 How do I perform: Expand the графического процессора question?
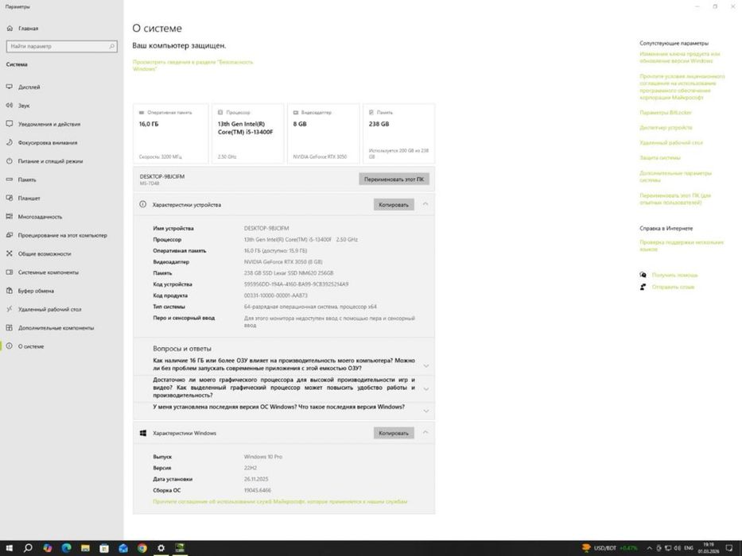[426, 388]
